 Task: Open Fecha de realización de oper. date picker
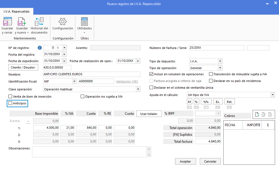coord(138,61)
